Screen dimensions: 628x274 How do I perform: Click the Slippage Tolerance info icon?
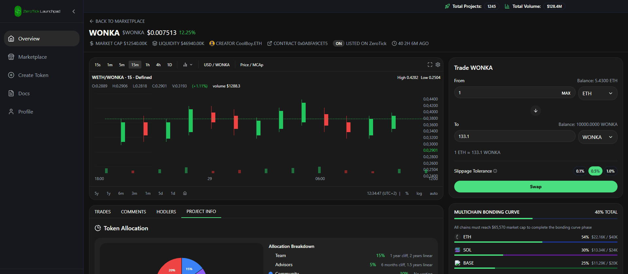coord(495,171)
